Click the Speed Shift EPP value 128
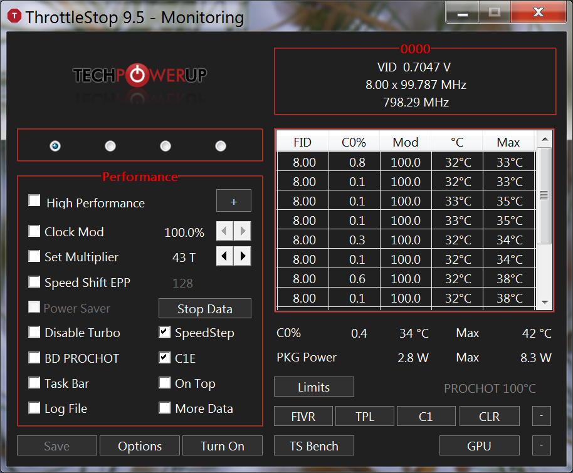The height and width of the screenshot is (473, 573). 182,283
